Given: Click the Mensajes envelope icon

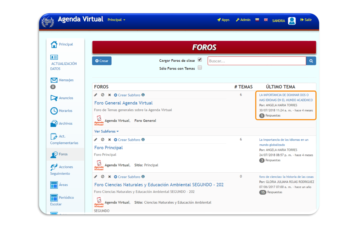Looking at the screenshot, I should tap(54, 80).
